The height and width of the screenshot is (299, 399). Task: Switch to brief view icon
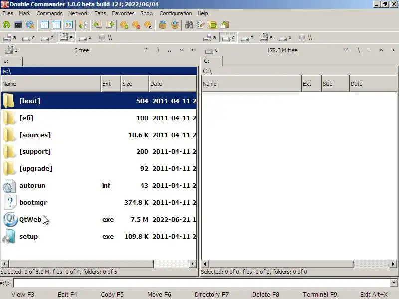pos(45,25)
